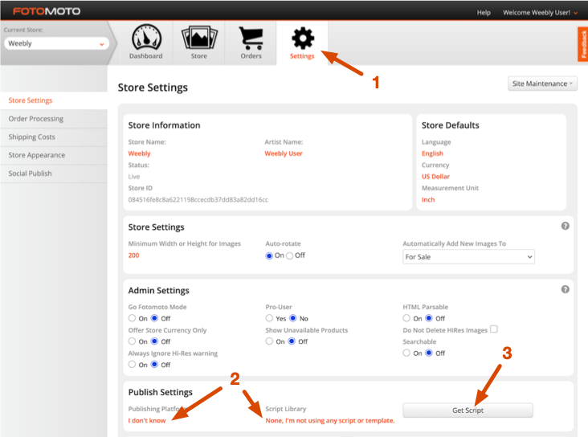
Task: Click the Get Script button
Action: [x=468, y=410]
